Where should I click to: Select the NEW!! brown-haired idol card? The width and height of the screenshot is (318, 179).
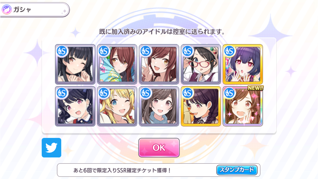(x=243, y=106)
